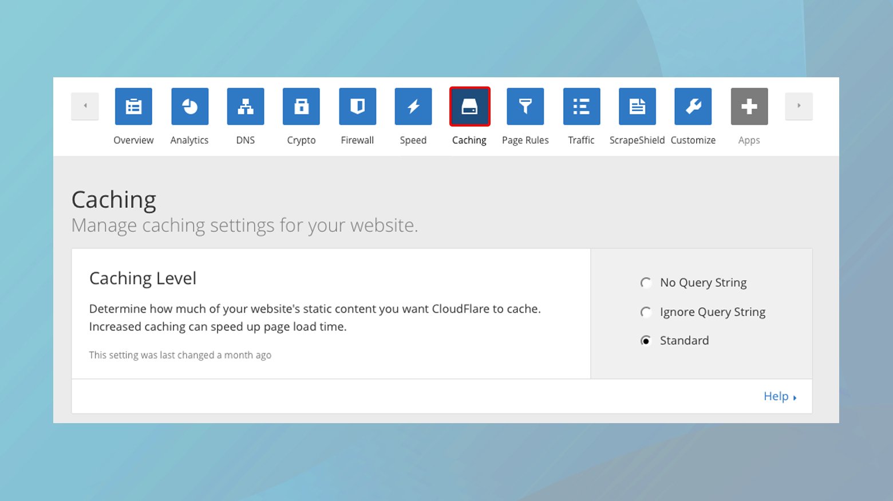Screen dimensions: 893x501
Task: Switch to the Speed tab
Action: [x=413, y=140]
